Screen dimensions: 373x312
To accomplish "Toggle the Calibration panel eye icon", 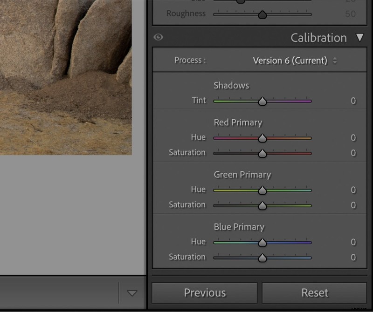I will [x=159, y=37].
